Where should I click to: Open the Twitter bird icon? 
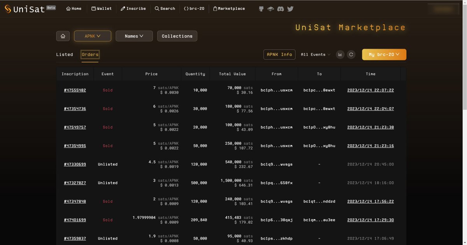click(x=290, y=9)
